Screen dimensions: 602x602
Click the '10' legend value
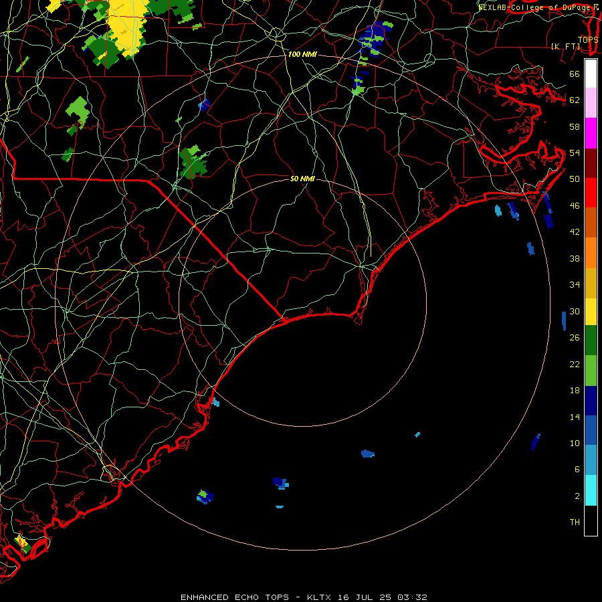(x=575, y=443)
